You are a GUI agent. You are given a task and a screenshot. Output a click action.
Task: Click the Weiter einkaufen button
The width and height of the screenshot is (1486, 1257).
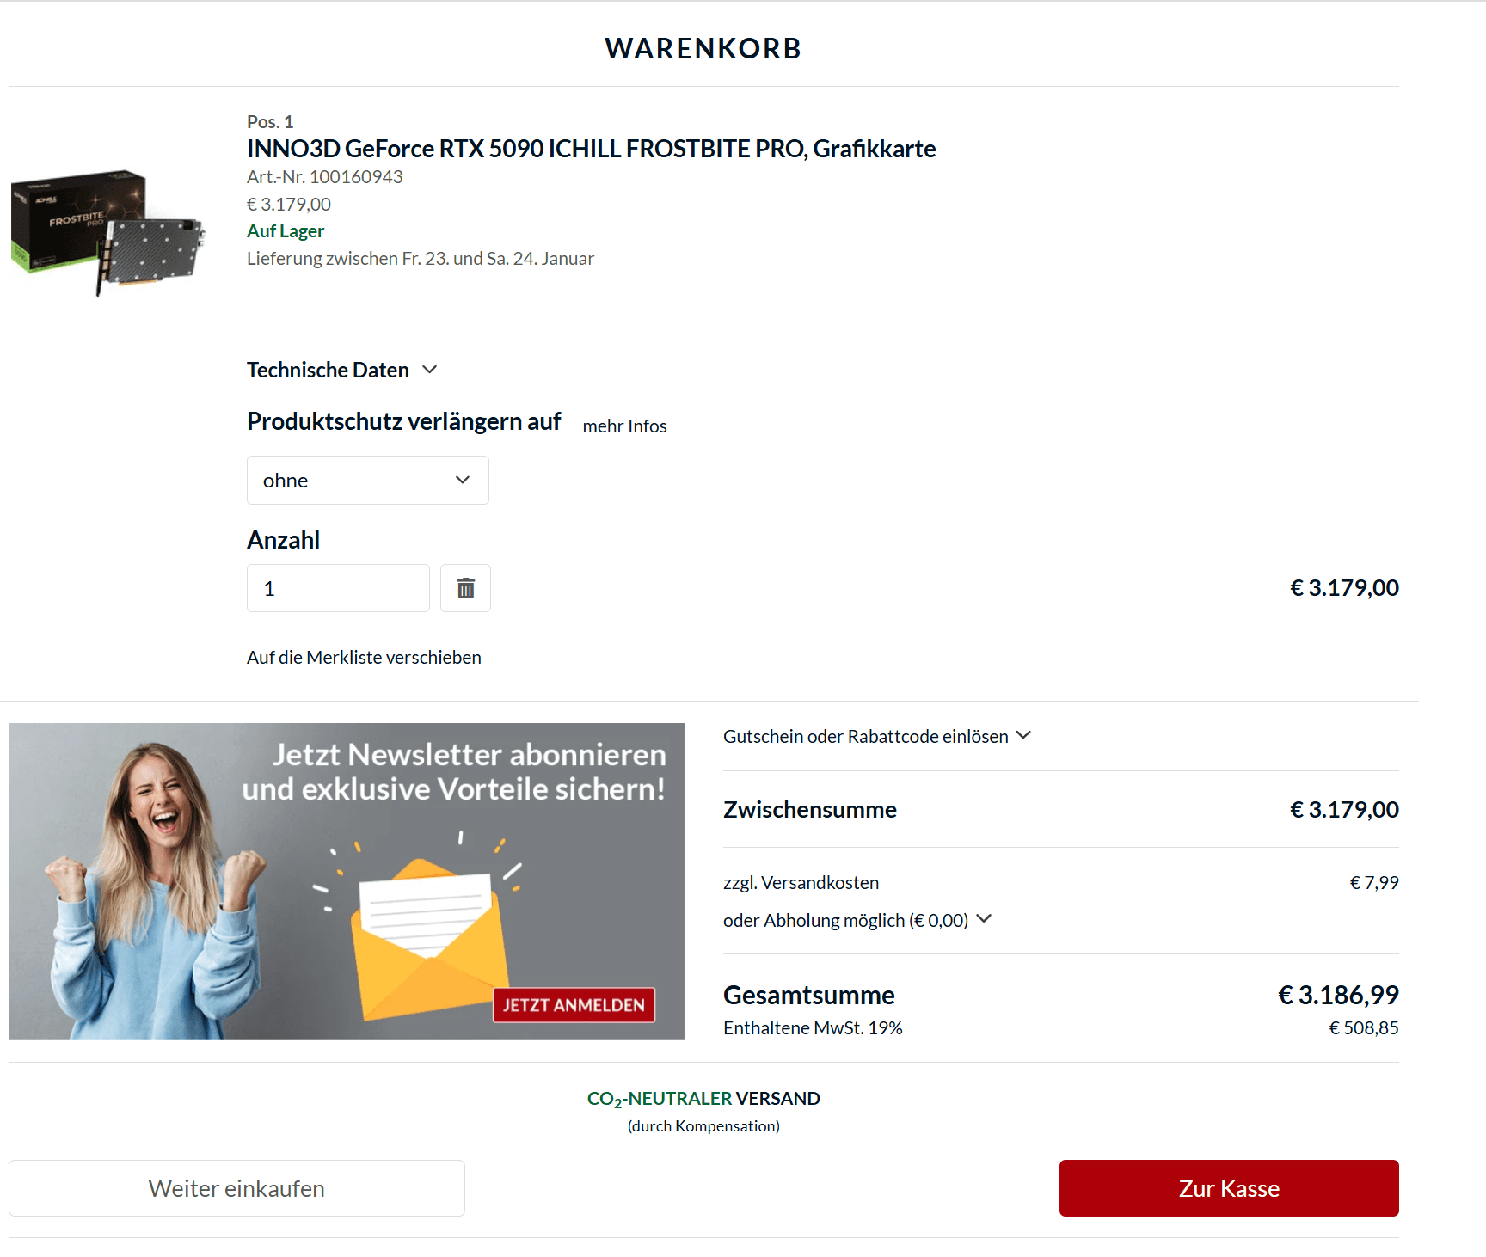click(x=236, y=1188)
